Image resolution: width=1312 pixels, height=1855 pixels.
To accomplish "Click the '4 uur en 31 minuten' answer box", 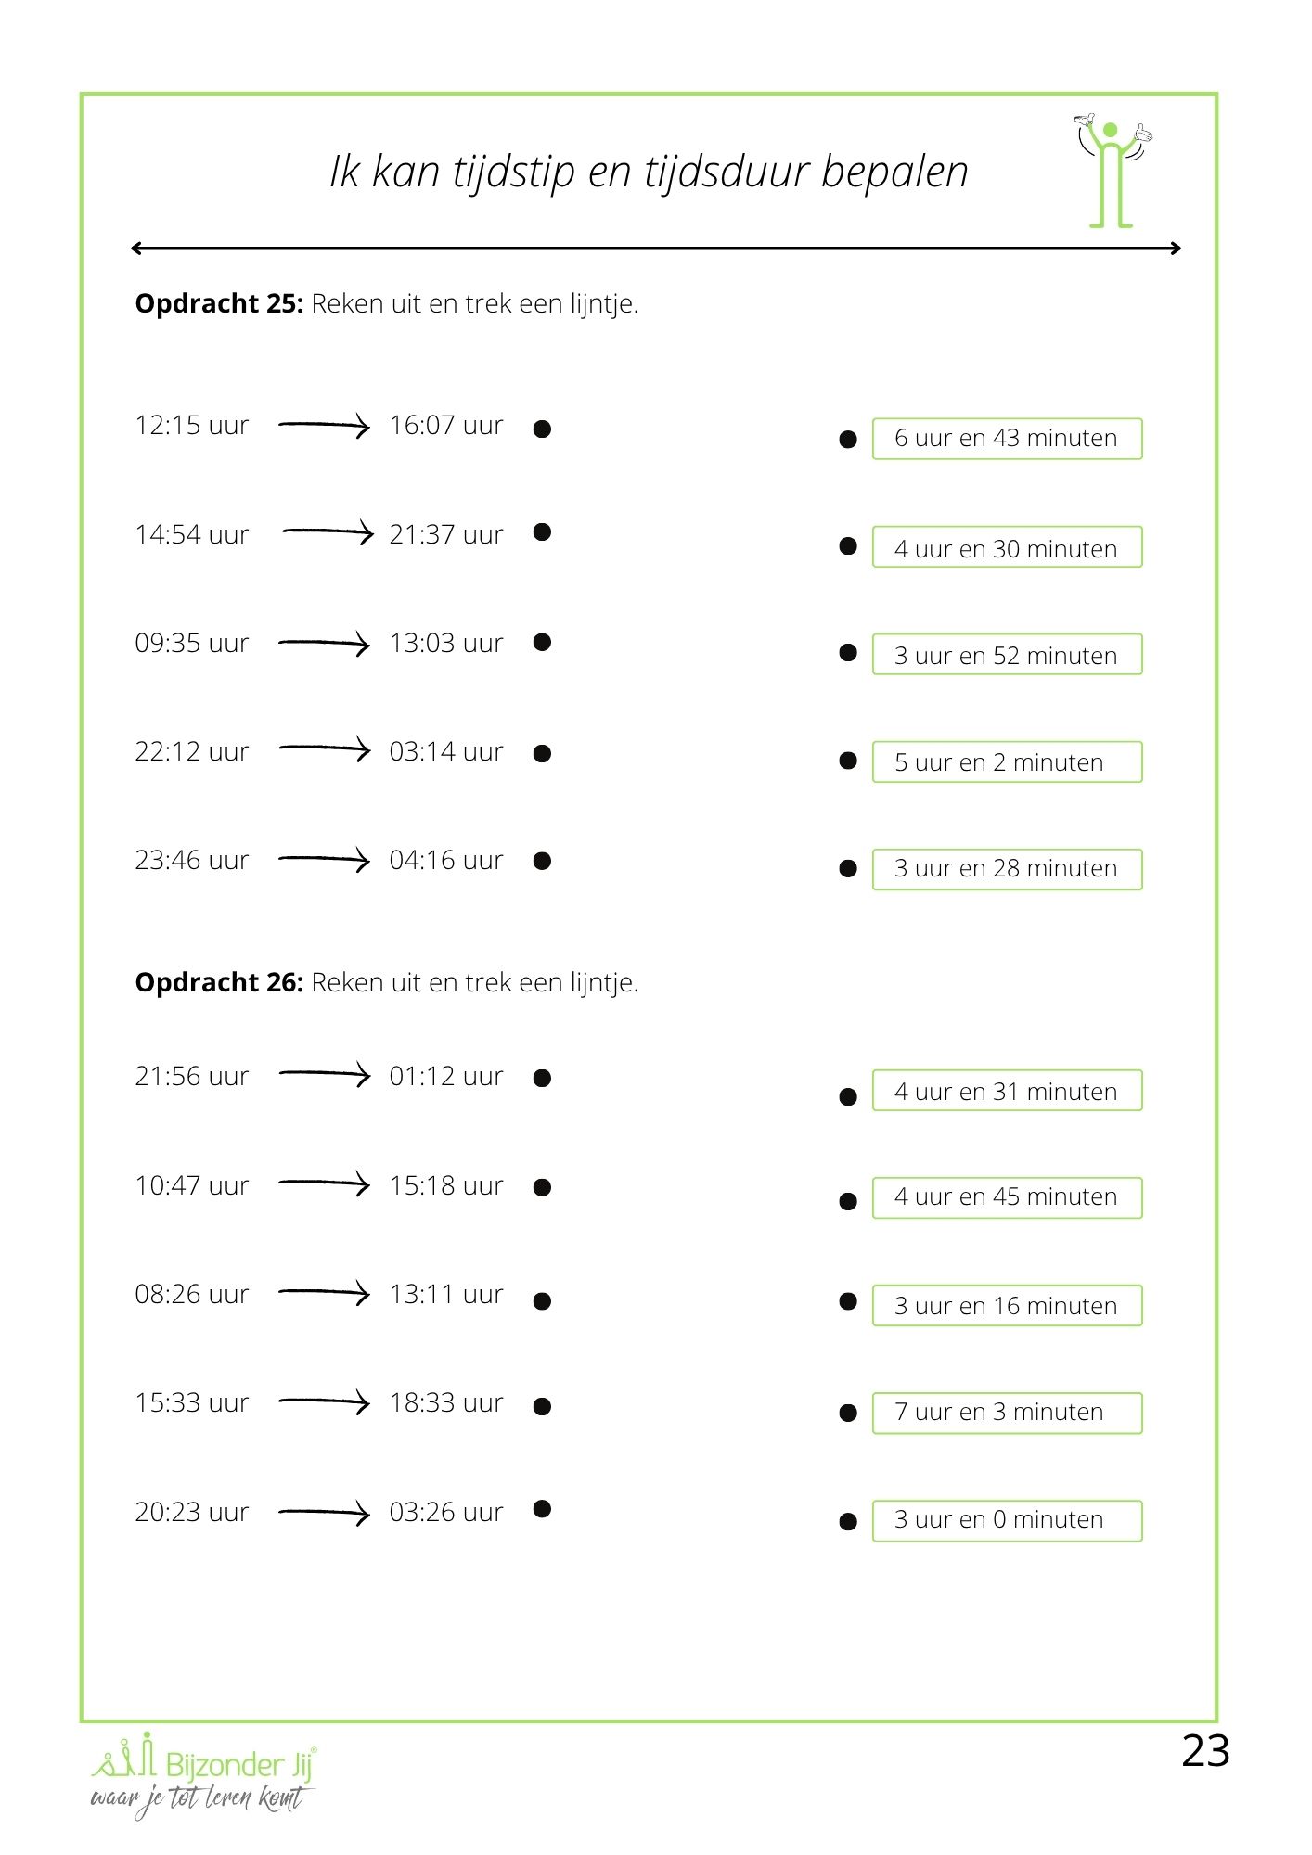I will 1007,1091.
